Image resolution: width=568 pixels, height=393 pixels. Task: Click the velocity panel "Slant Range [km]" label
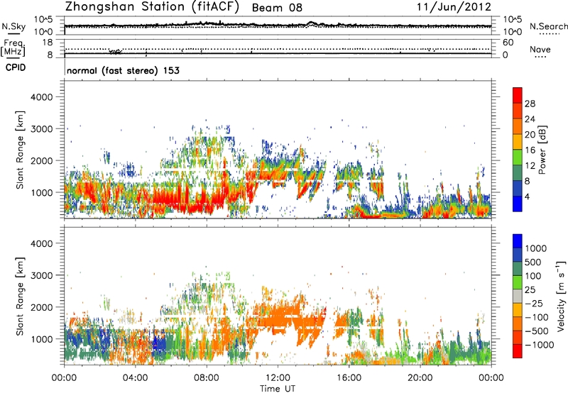tap(20, 297)
